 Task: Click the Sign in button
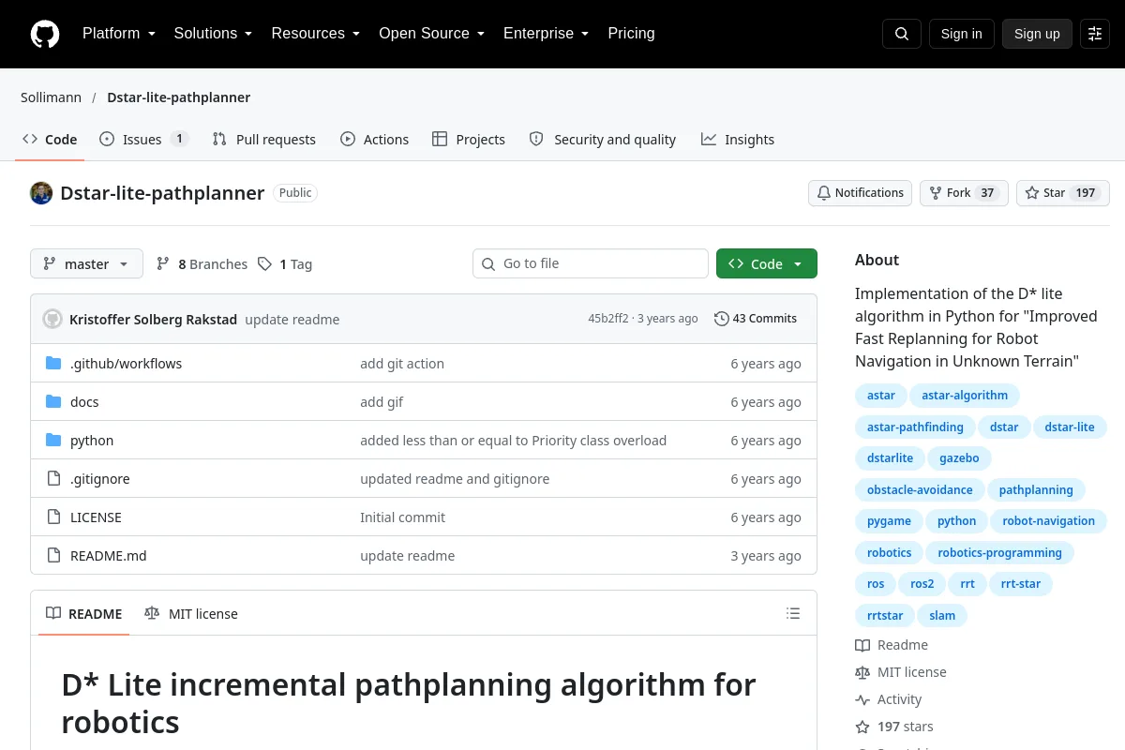pyautogui.click(x=961, y=34)
